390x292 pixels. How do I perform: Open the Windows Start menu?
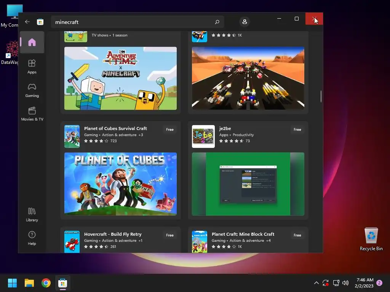[x=12, y=283]
